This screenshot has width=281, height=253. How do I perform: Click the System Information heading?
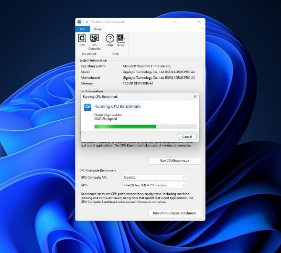[x=93, y=60]
